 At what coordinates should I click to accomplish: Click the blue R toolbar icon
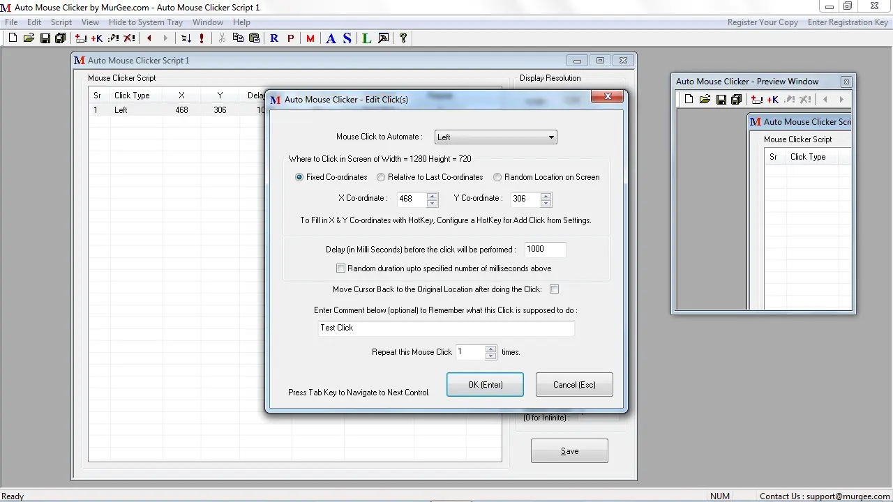tap(274, 38)
